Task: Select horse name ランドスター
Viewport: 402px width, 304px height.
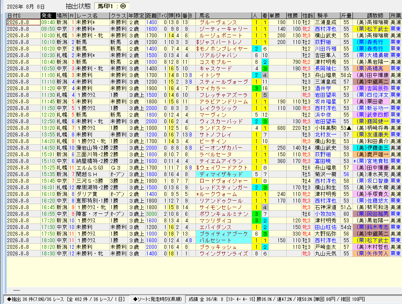Action: tap(215, 128)
